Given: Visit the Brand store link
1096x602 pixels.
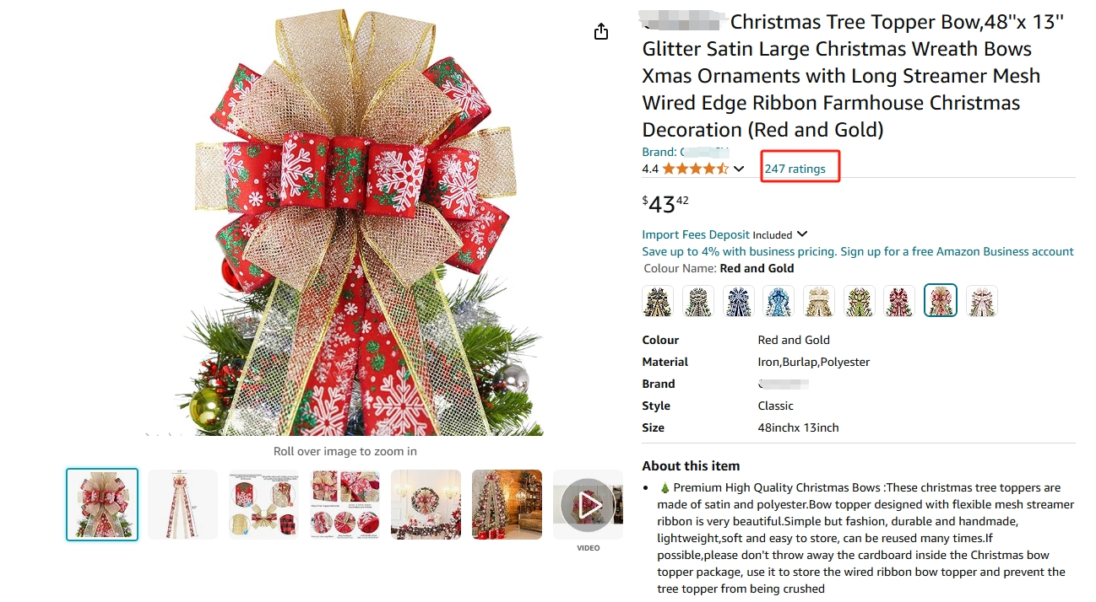Looking at the screenshot, I should coord(686,152).
